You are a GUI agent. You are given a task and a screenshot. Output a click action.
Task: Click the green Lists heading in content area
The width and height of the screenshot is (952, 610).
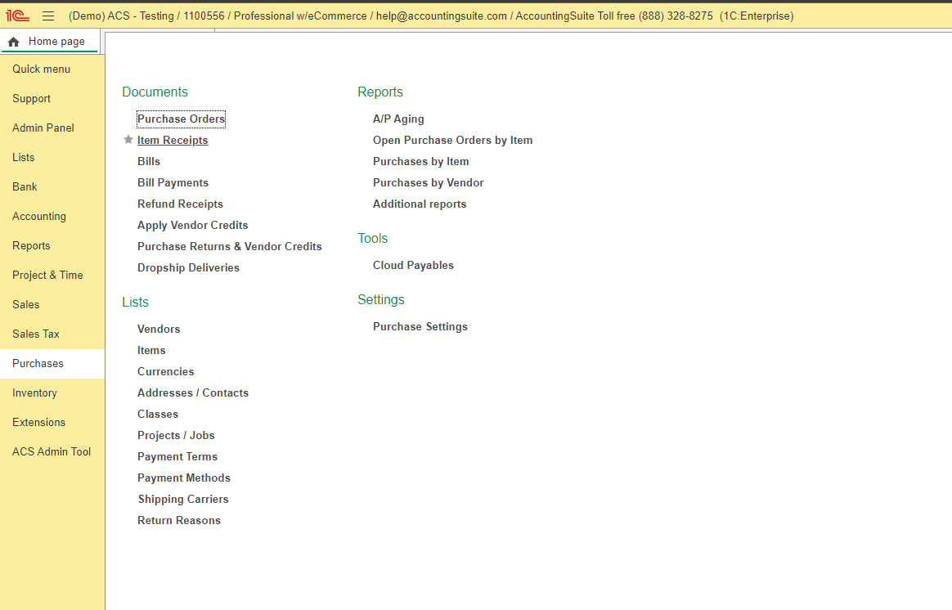[x=136, y=302]
